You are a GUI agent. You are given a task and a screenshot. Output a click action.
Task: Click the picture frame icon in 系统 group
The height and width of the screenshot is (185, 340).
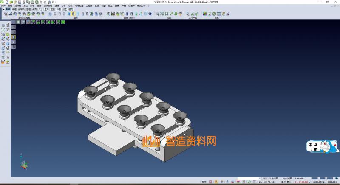coord(210,14)
